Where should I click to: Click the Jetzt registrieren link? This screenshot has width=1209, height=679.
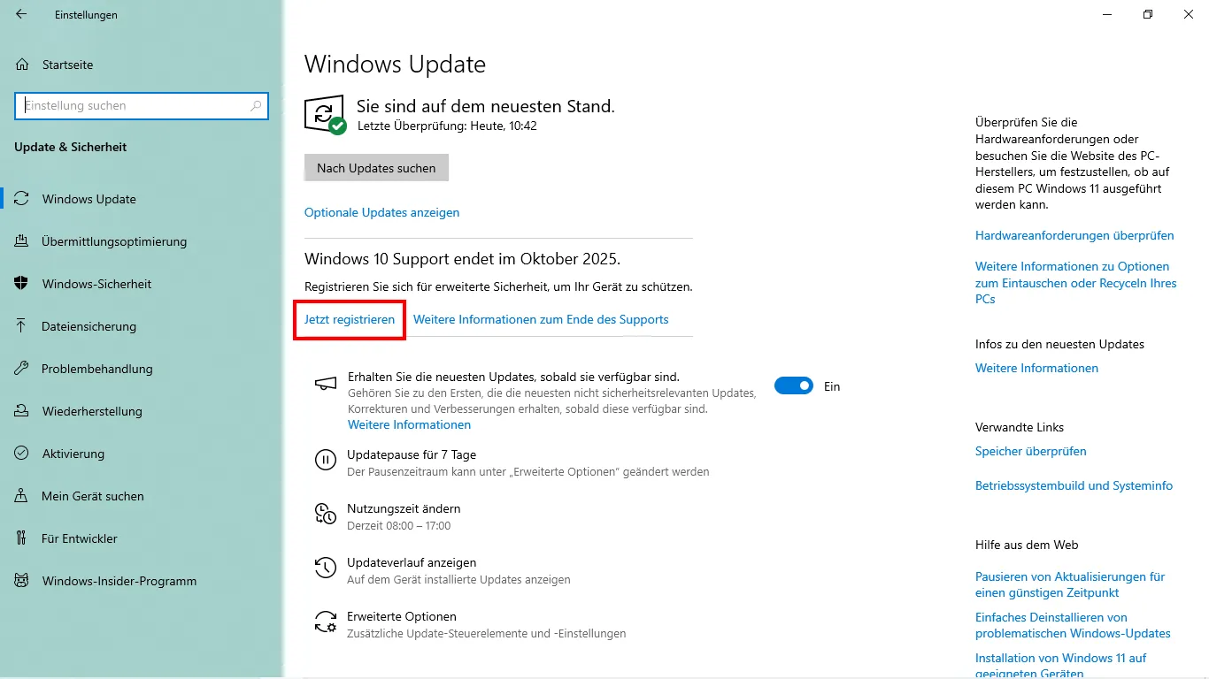coord(350,319)
